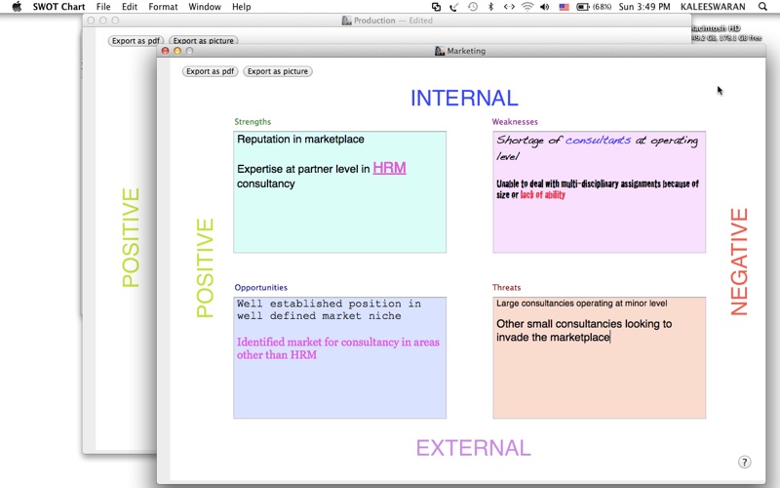Click the US flag input source icon
This screenshot has width=780, height=488.
point(564,7)
